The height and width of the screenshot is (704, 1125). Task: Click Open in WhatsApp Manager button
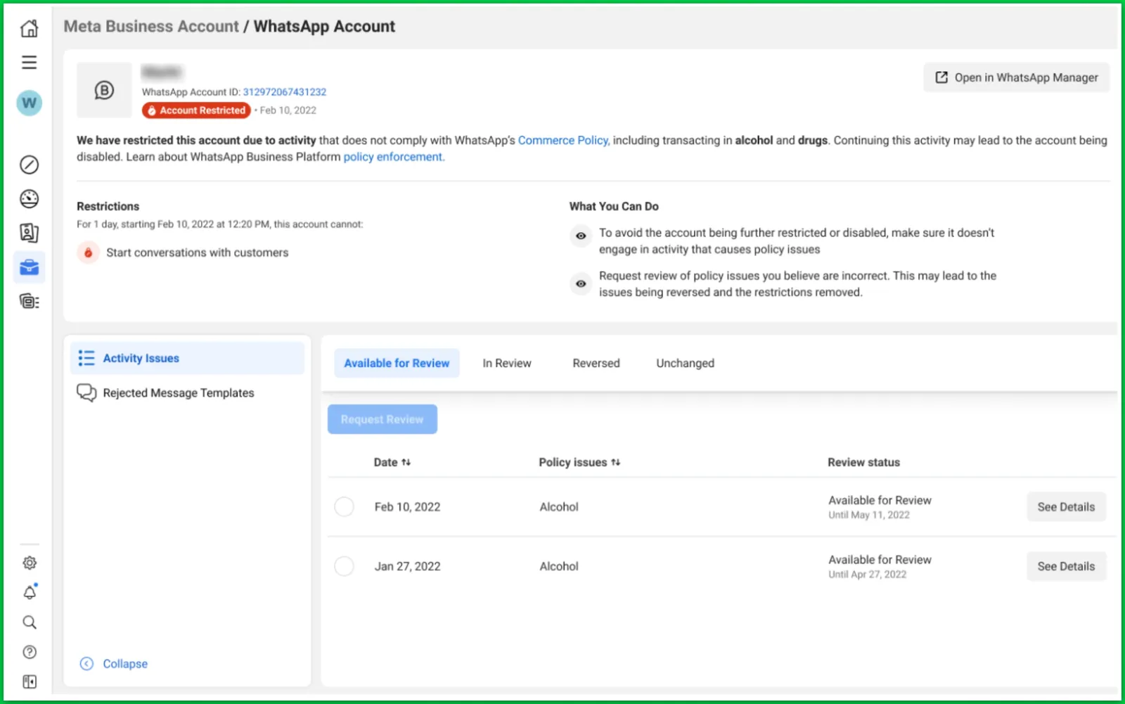[x=1016, y=77]
